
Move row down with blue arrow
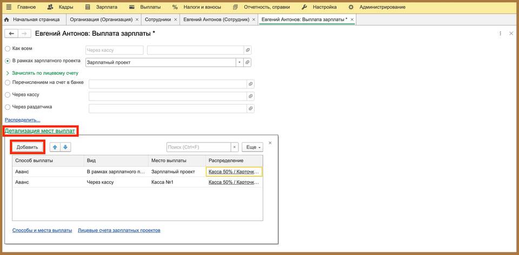pos(65,147)
